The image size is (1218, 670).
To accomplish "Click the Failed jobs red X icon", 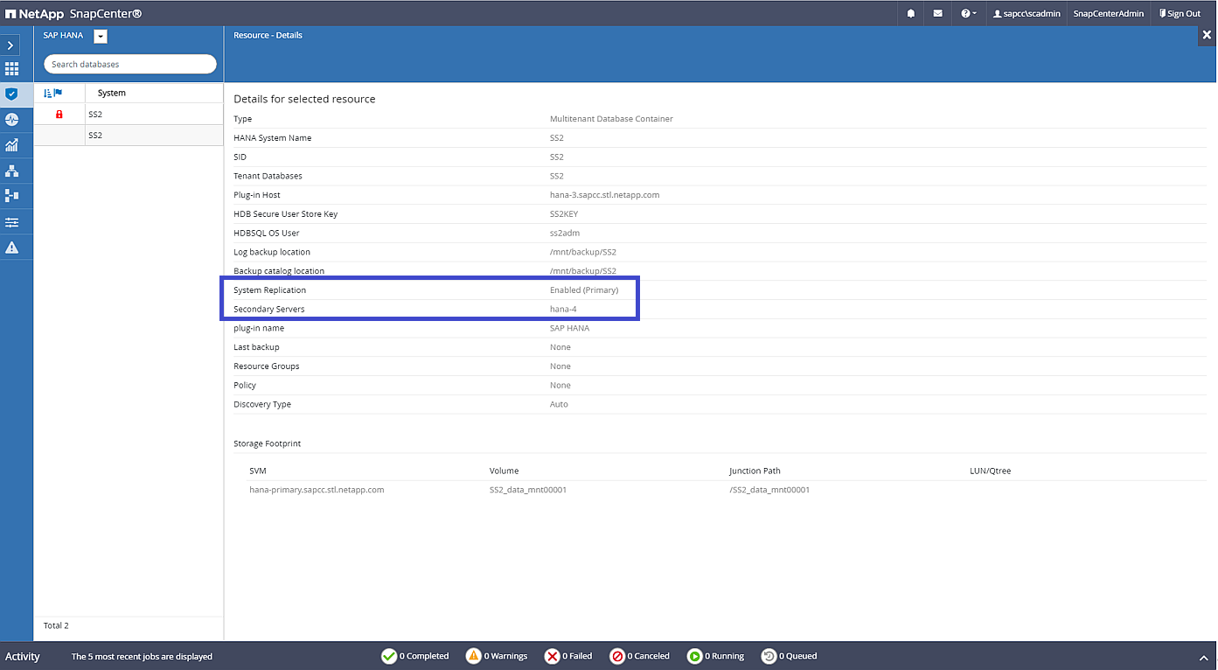I will 552,656.
